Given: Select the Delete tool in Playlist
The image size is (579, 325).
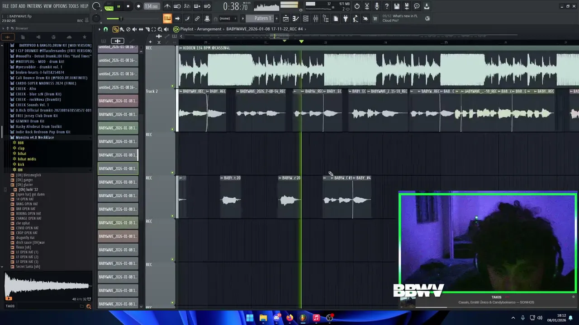Looking at the screenshot, I should 128,29.
